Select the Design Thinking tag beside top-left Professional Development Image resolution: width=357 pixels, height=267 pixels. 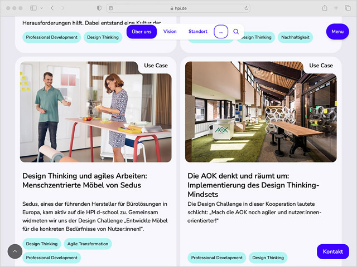(103, 37)
